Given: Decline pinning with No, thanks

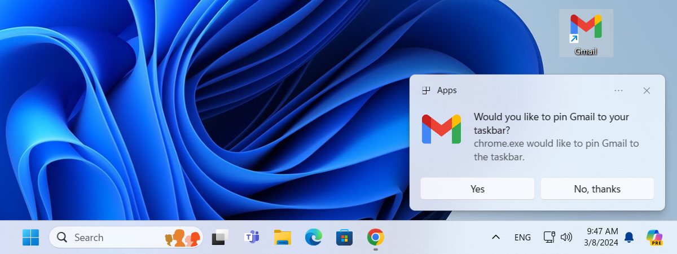Looking at the screenshot, I should point(597,189).
